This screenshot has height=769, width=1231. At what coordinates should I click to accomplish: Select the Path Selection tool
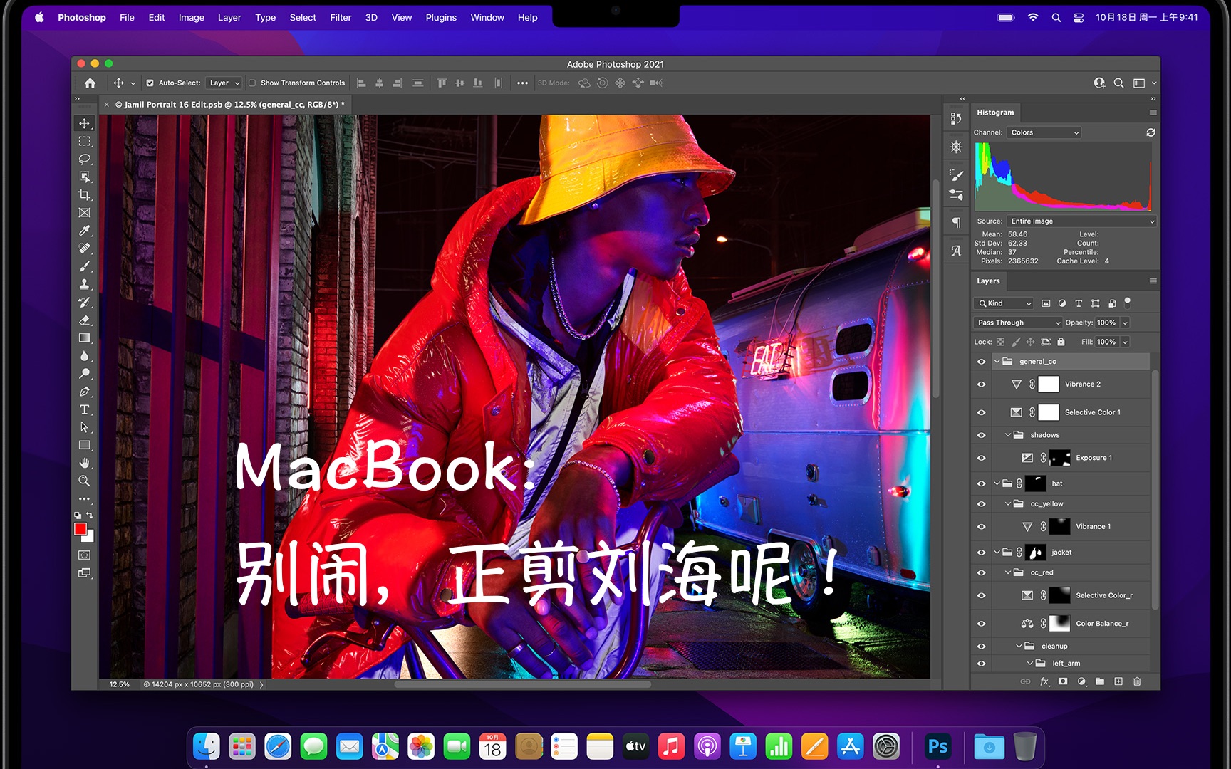pyautogui.click(x=84, y=427)
